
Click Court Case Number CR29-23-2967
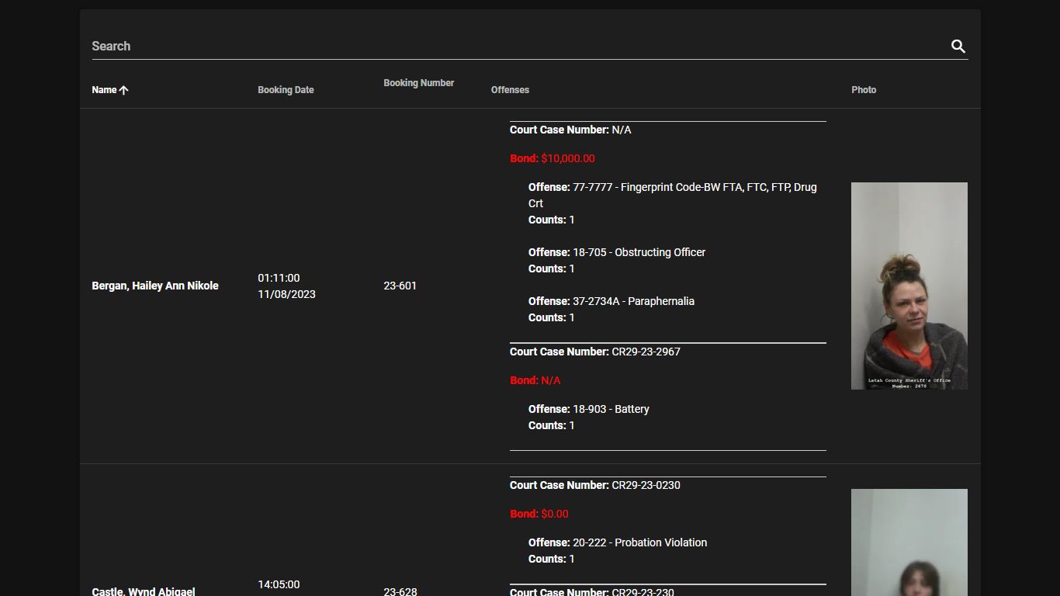tap(595, 352)
